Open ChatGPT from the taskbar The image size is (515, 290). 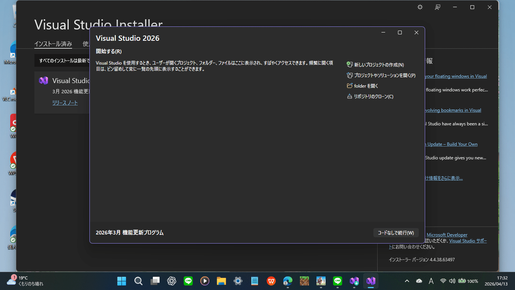(x=171, y=281)
